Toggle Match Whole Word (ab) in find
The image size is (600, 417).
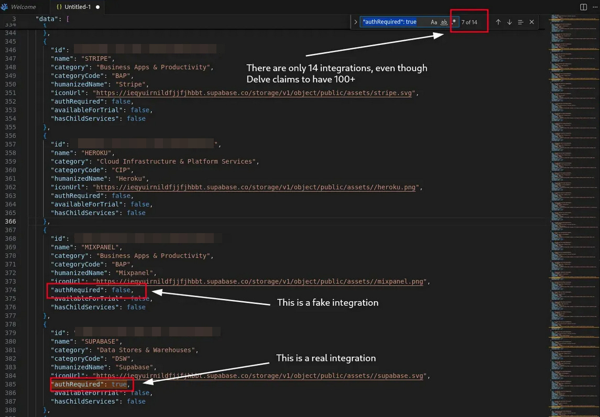pyautogui.click(x=444, y=22)
